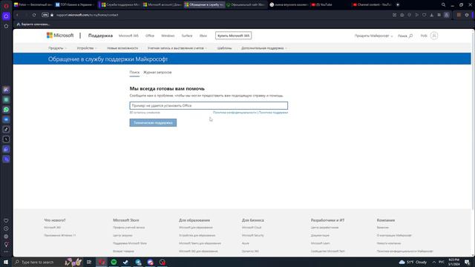This screenshot has width=475, height=267.
Task: Open the downloads icon in toolbar
Action: click(431, 15)
